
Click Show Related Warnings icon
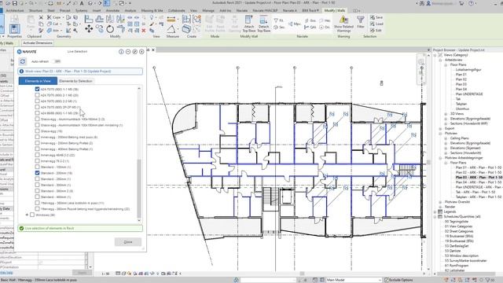click(x=343, y=24)
